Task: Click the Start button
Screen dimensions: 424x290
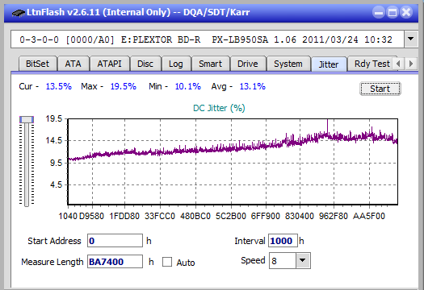Action: coord(380,89)
